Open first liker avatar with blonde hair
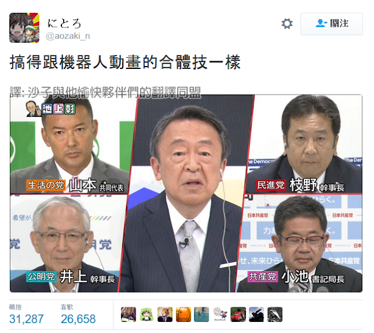The image size is (374, 333). [x=129, y=314]
